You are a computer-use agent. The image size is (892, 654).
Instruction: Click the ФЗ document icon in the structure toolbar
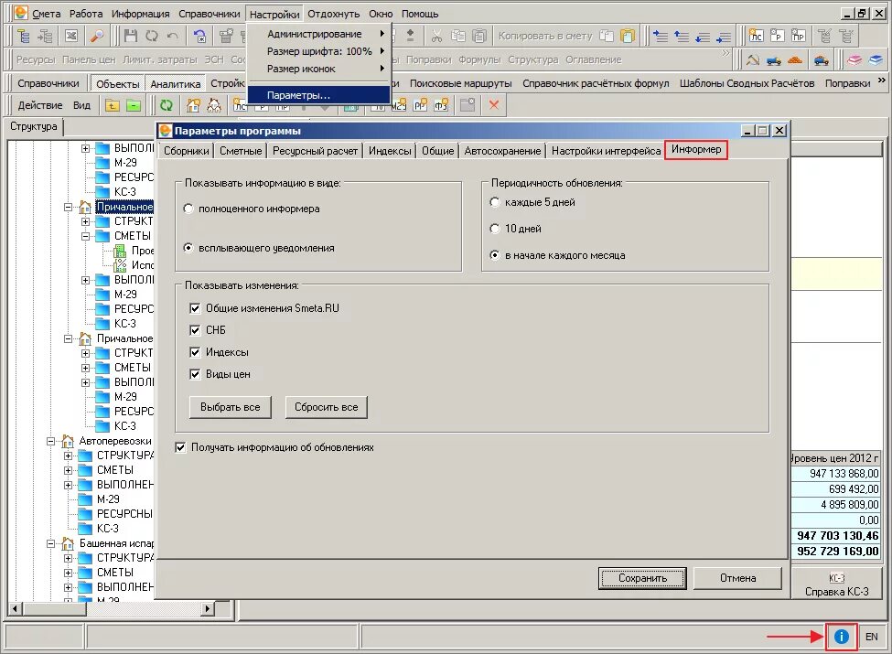point(441,105)
